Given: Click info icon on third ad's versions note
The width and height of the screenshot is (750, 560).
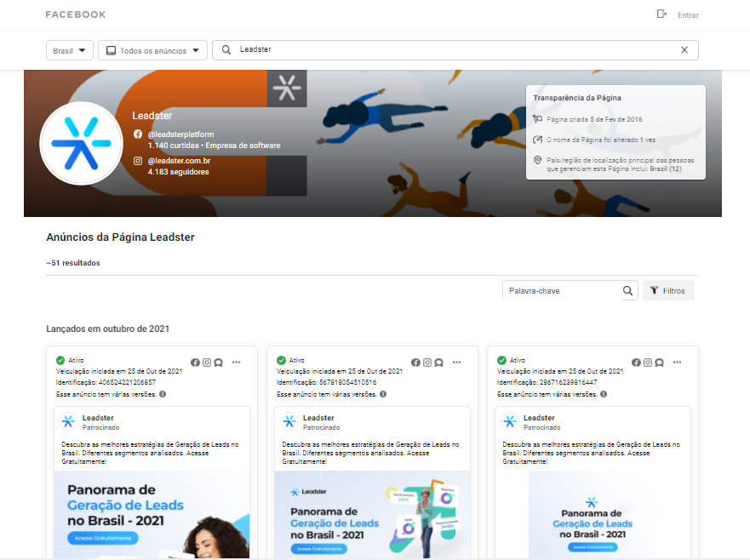Looking at the screenshot, I should click(x=604, y=394).
